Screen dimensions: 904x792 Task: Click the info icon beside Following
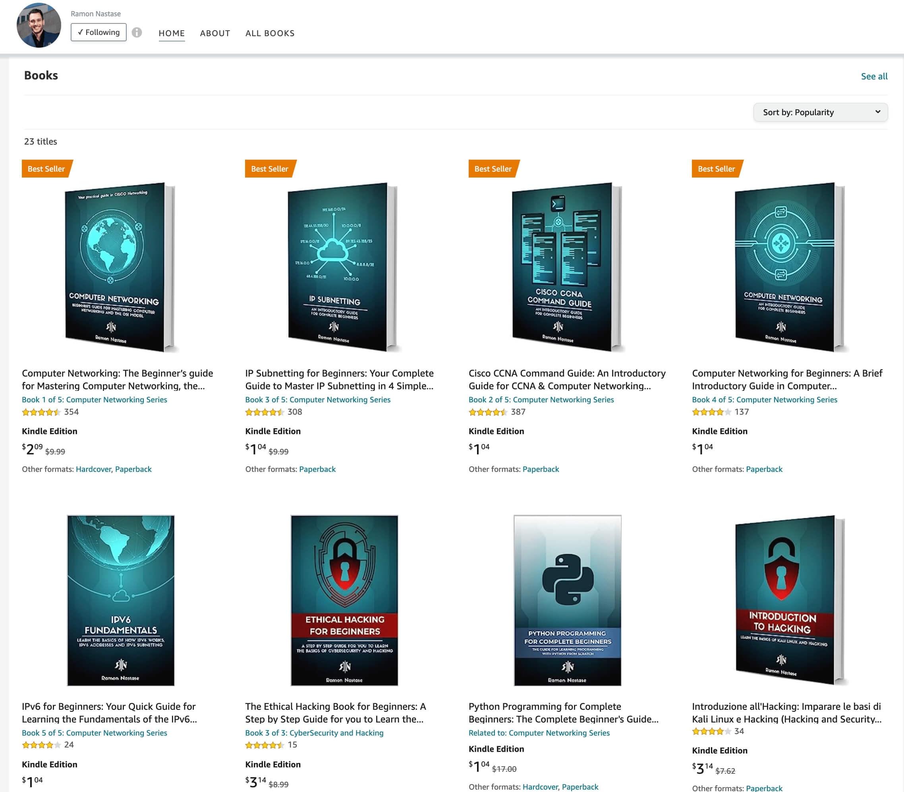pyautogui.click(x=137, y=32)
